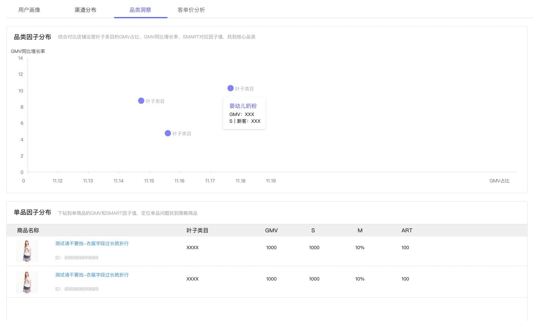
Task: Click the first row ART value 100
Action: point(405,247)
